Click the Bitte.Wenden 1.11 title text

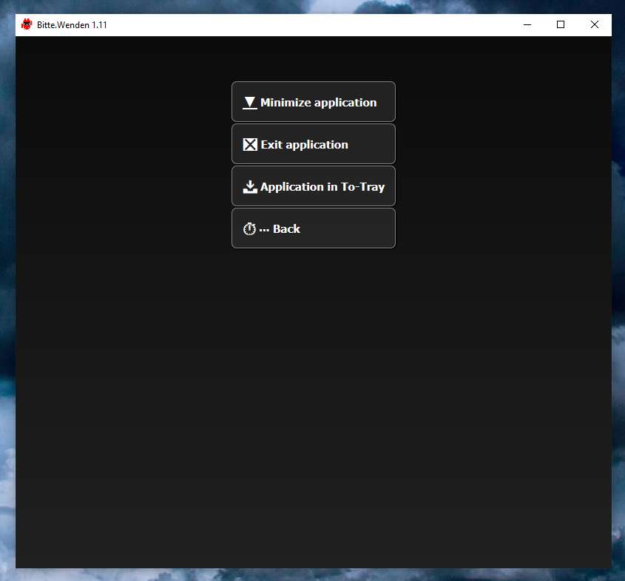[x=72, y=25]
